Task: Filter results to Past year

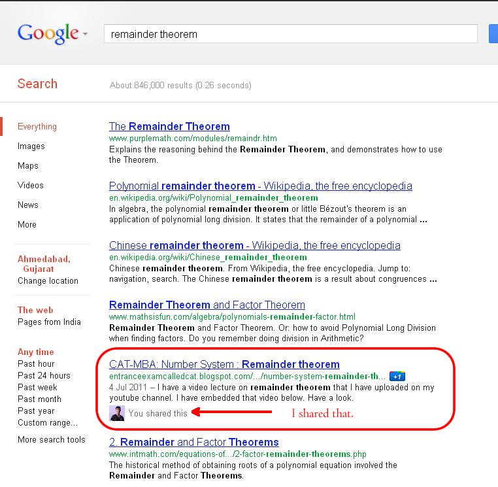Action: [36, 411]
